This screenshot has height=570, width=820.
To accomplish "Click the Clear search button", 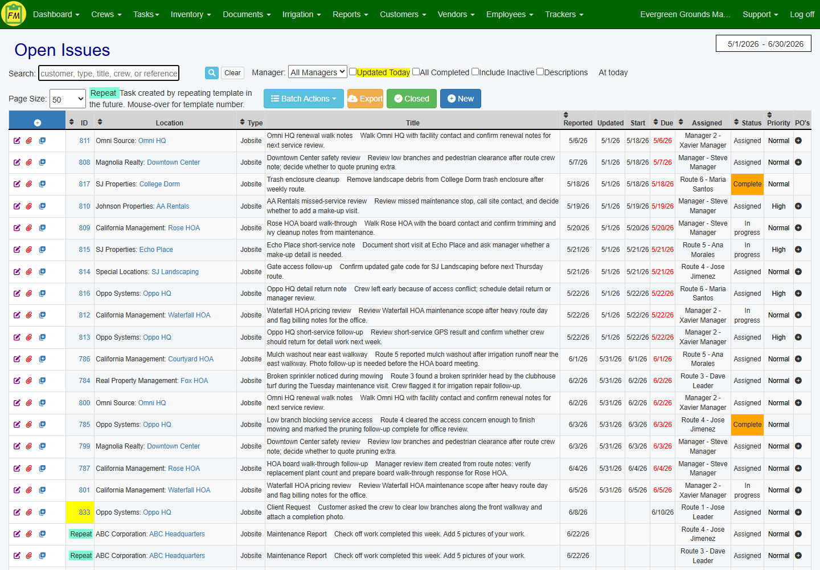I will pos(232,73).
